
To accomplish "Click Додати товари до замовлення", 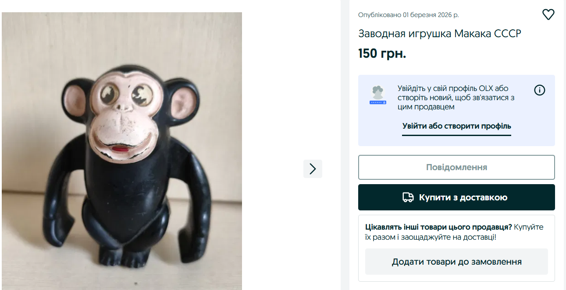I will pos(456,262).
